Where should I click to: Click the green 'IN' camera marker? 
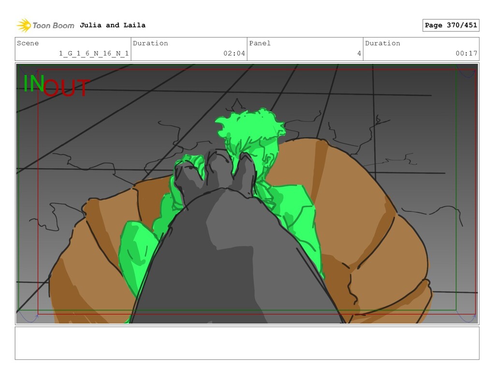point(33,84)
